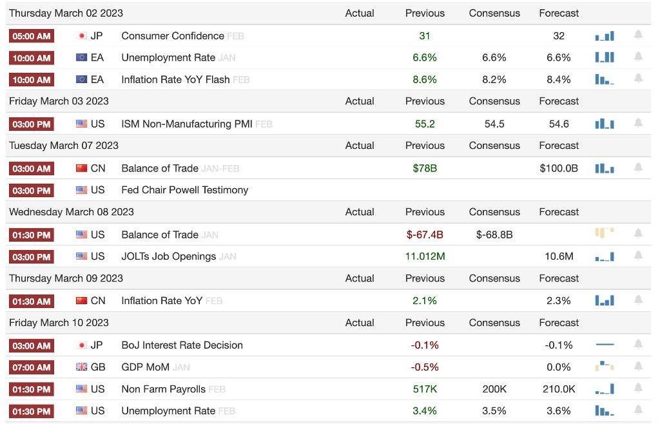
Task: View chart icon for ISM Non-Manufacturing PMI
Action: [x=605, y=124]
